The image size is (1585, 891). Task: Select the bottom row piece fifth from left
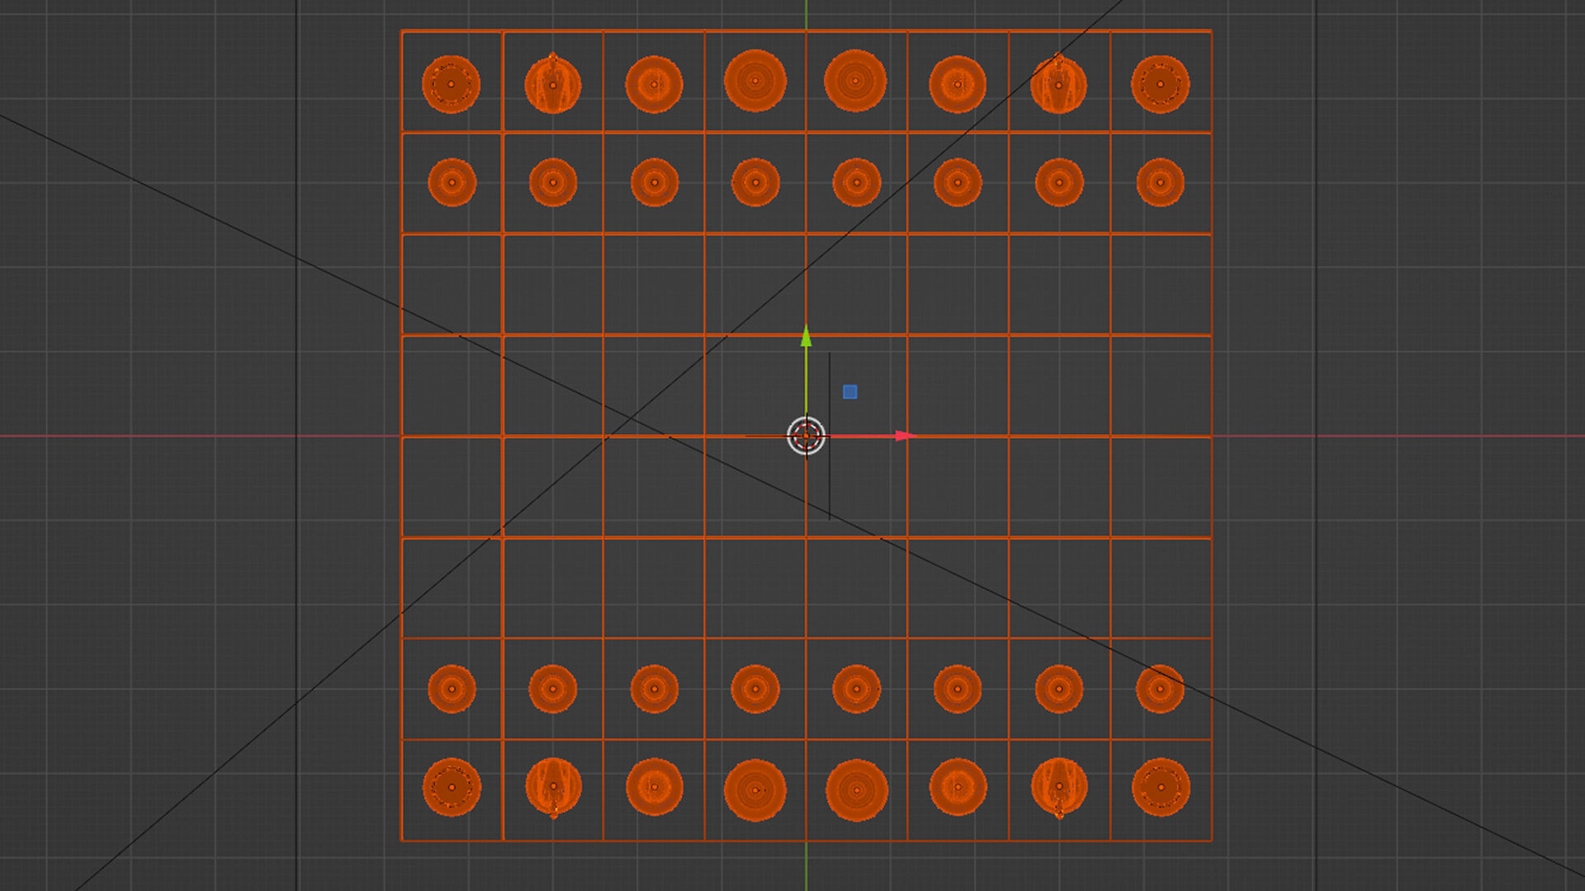(x=856, y=790)
